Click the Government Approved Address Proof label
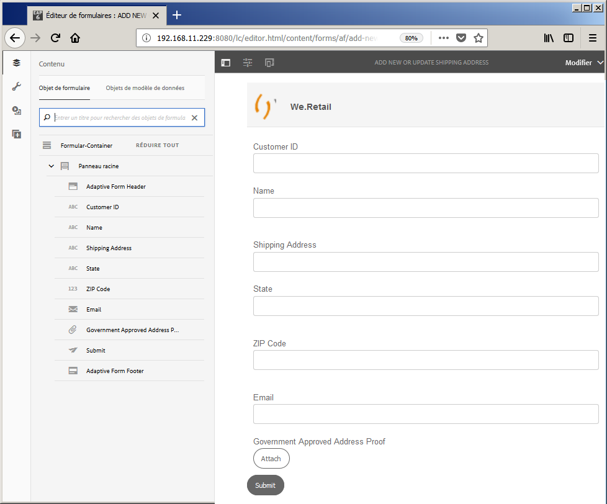The width and height of the screenshot is (607, 504). pos(319,442)
